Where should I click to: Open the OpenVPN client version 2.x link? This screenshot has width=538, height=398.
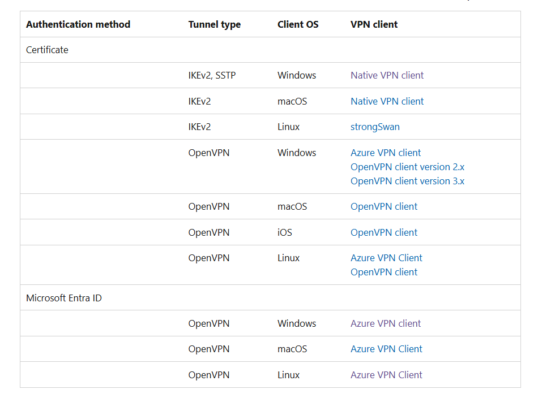point(407,167)
